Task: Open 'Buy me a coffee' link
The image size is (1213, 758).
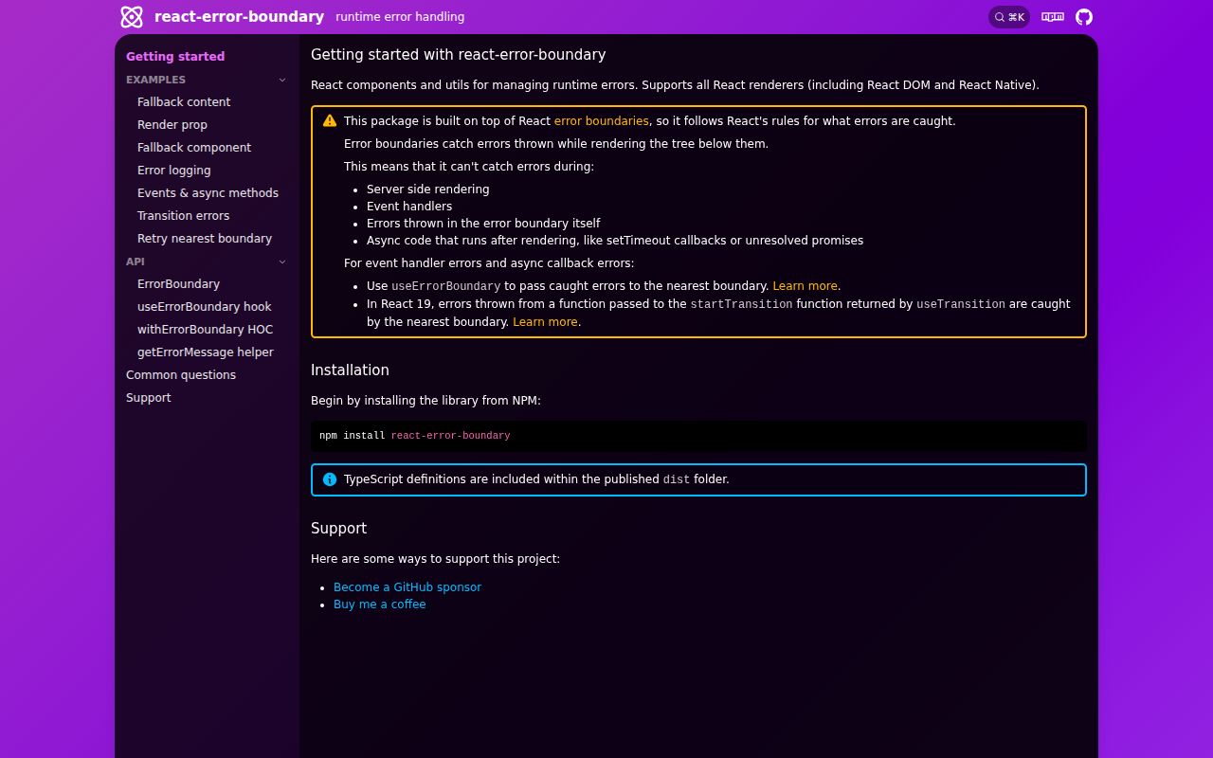Action: (x=380, y=605)
